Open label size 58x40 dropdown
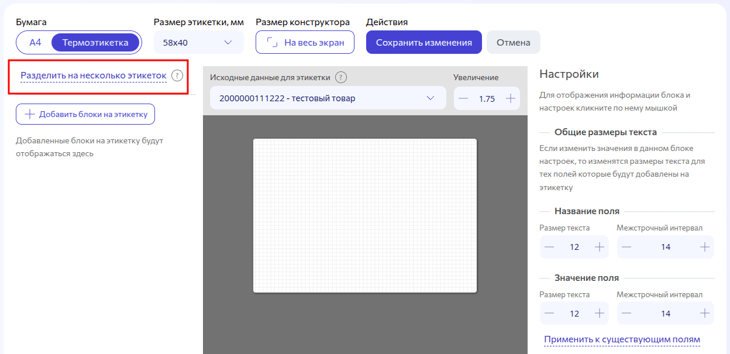Viewport: 730px width, 354px height. coord(198,42)
